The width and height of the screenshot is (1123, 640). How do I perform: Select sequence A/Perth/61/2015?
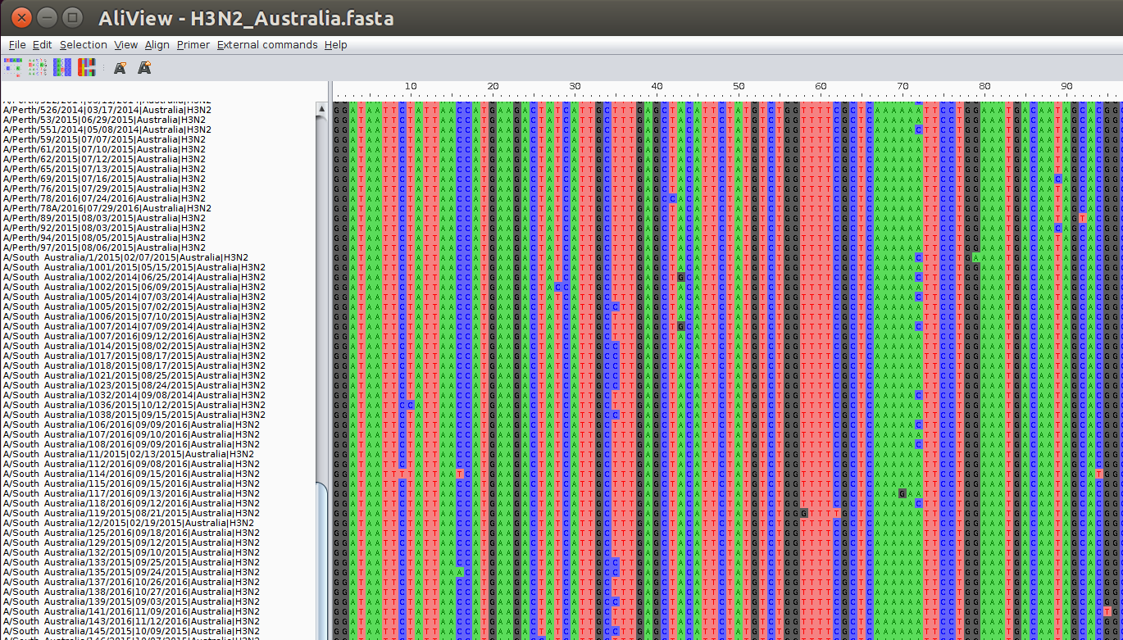pos(105,149)
